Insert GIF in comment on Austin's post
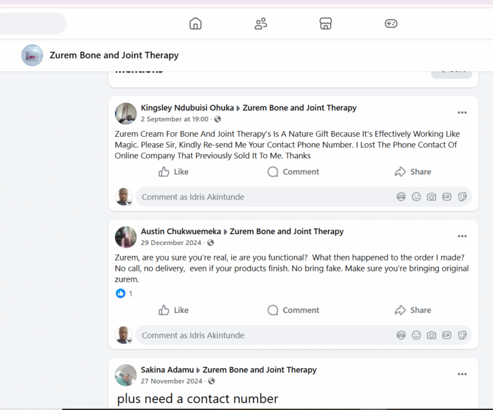This screenshot has width=493, height=410. [x=447, y=335]
